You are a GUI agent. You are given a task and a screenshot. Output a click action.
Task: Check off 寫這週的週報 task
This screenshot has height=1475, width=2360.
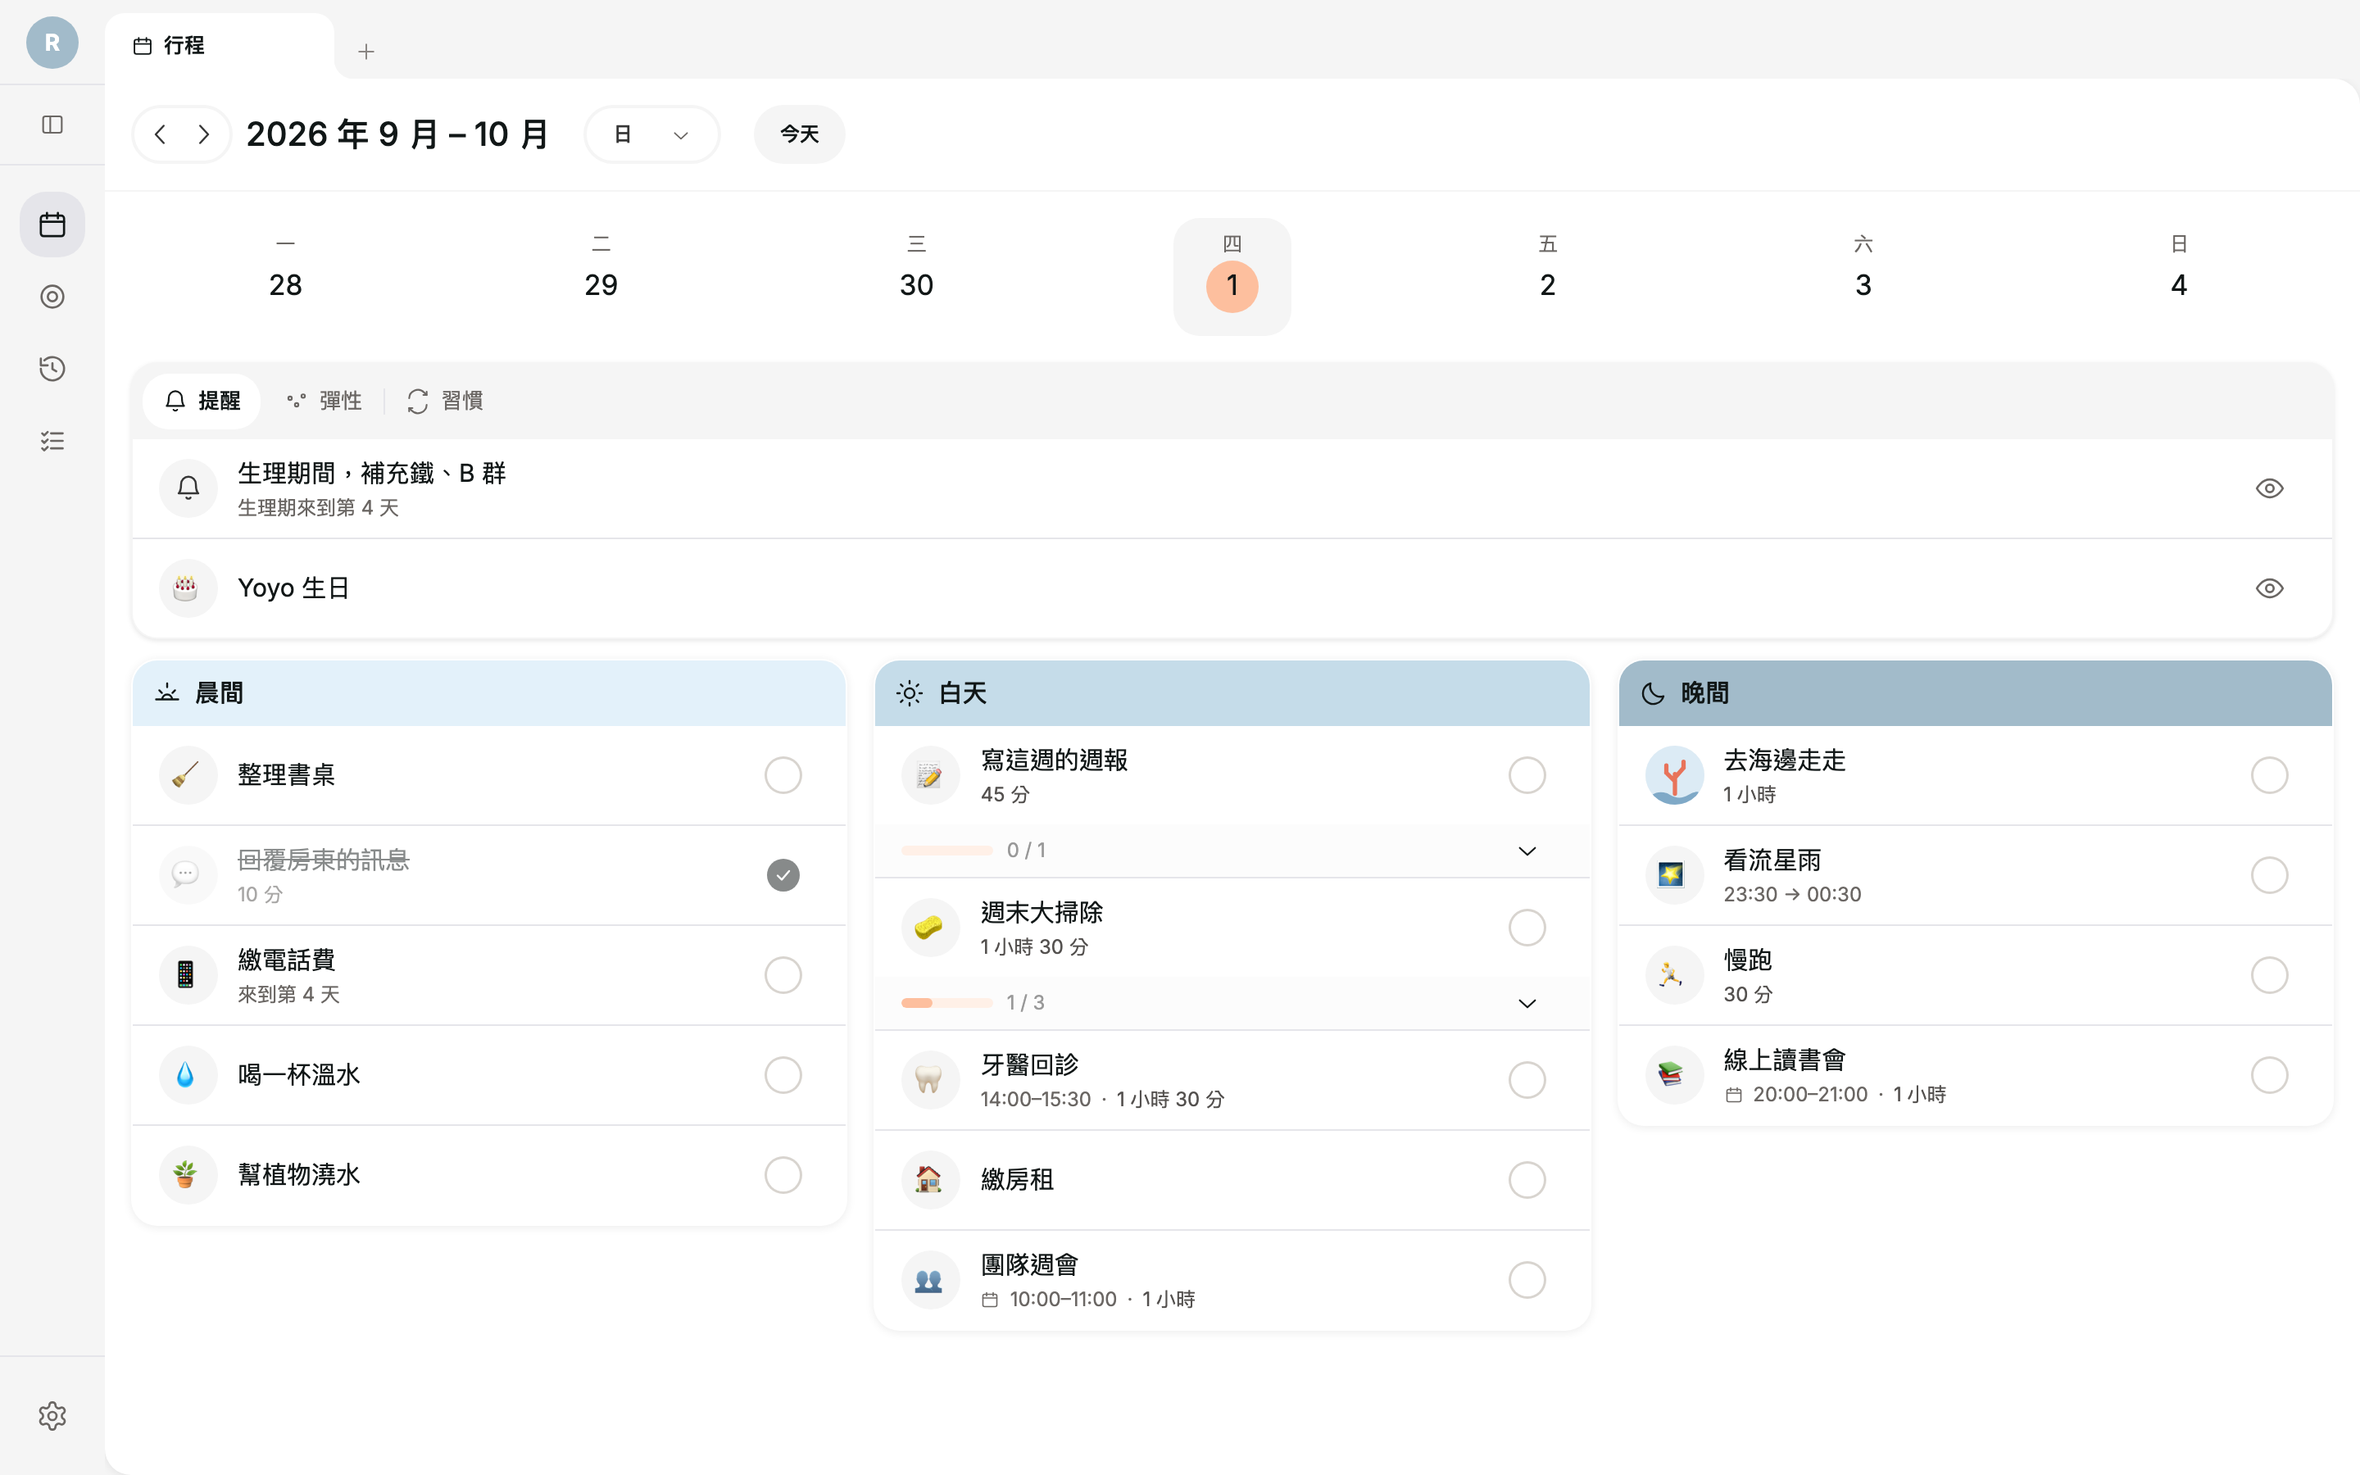click(x=1527, y=775)
